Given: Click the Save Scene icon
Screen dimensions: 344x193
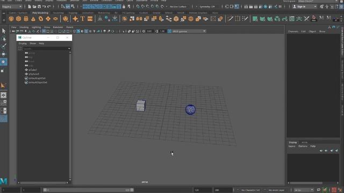Looking at the screenshot, I should 39,6.
